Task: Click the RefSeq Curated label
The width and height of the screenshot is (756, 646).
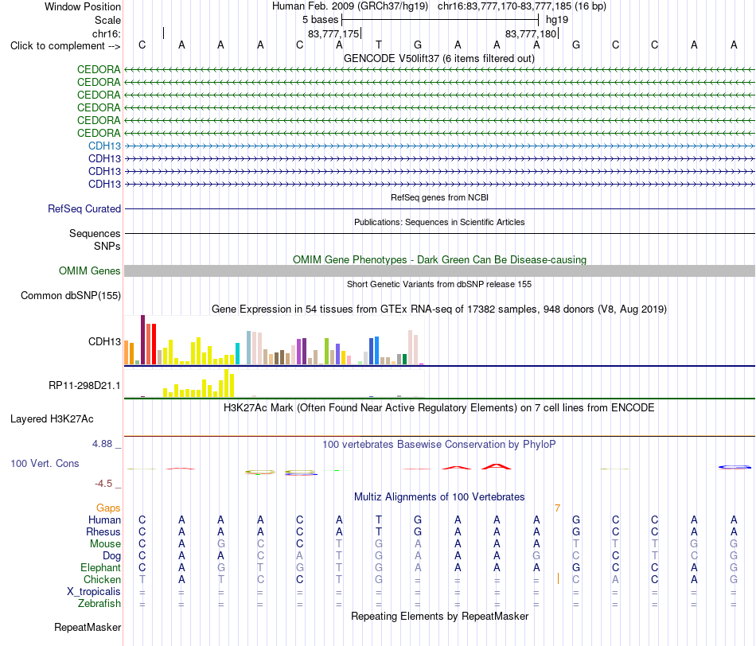Action: click(84, 208)
